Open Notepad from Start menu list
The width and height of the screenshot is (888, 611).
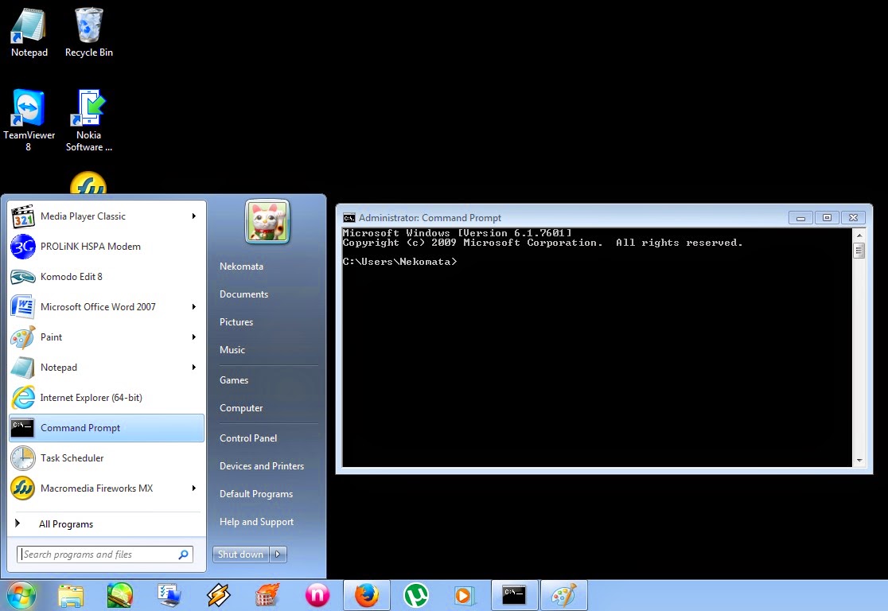coord(107,368)
